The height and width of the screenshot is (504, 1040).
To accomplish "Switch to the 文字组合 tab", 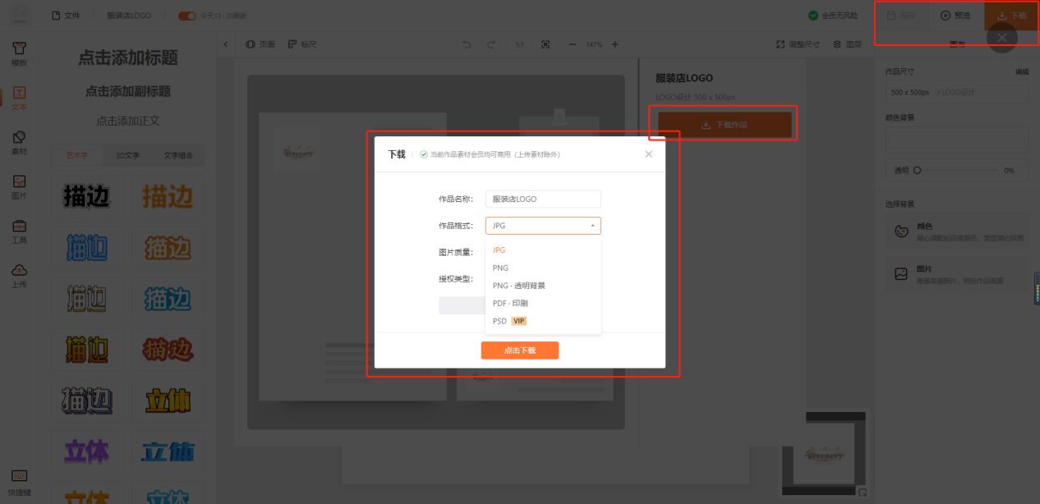I will point(177,154).
